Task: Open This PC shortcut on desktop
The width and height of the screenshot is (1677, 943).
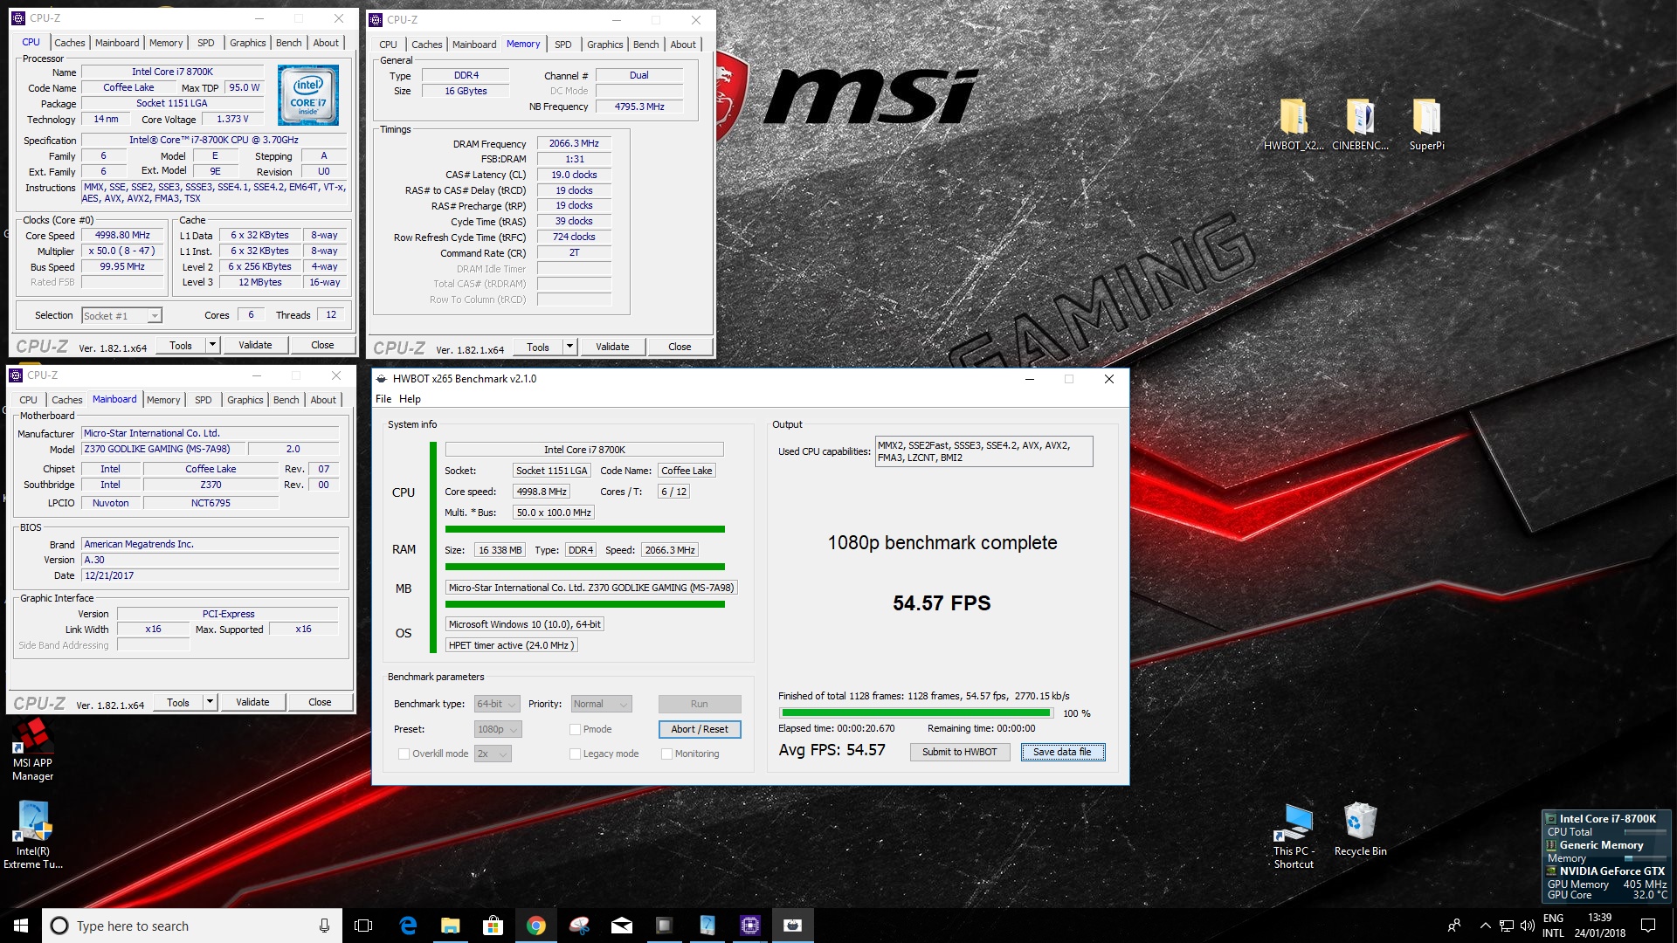Action: click(x=1294, y=836)
